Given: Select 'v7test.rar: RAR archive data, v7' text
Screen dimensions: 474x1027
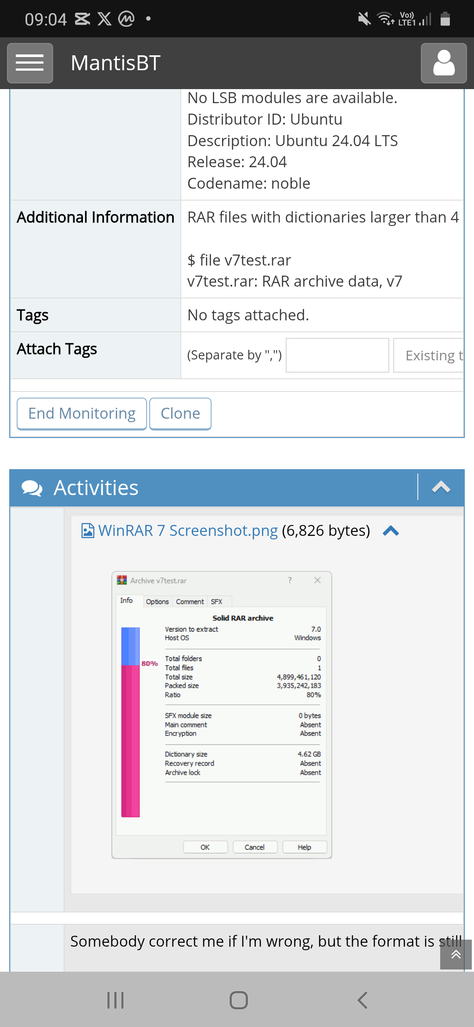Looking at the screenshot, I should point(295,281).
